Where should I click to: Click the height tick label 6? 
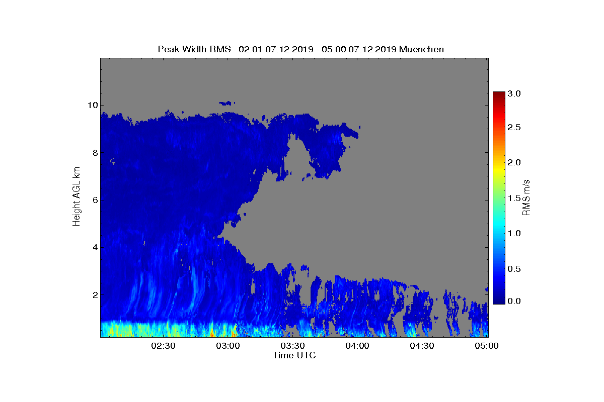coord(95,200)
